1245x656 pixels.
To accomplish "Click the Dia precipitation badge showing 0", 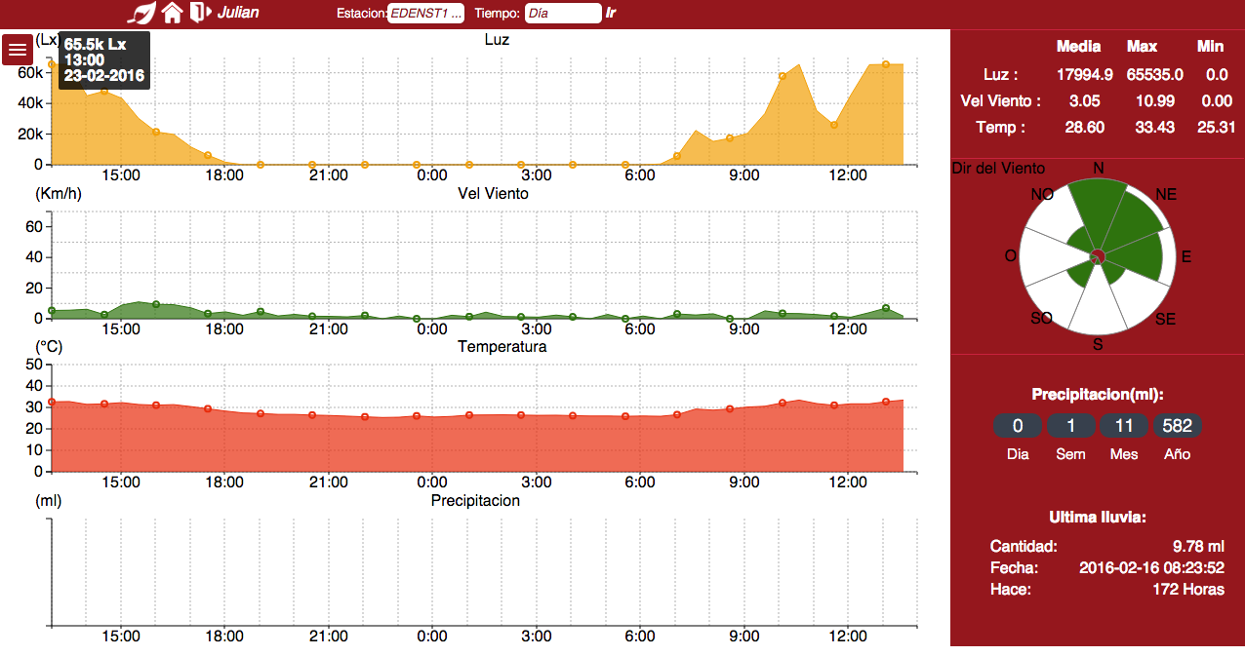I will pyautogui.click(x=1018, y=426).
